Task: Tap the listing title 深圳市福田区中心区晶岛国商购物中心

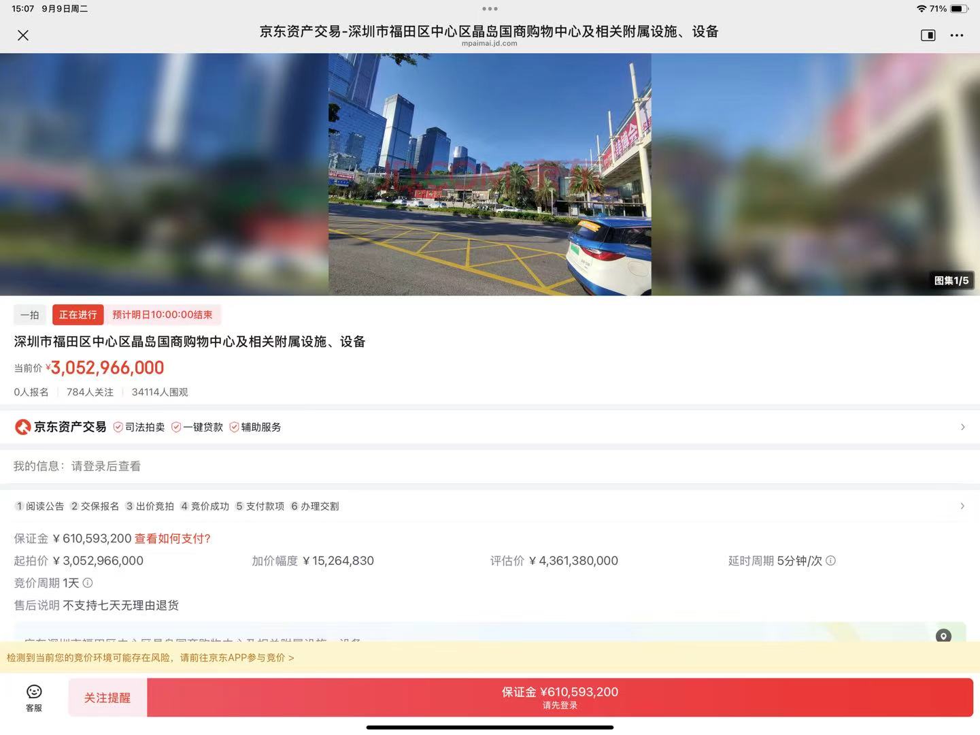Action: click(x=190, y=342)
